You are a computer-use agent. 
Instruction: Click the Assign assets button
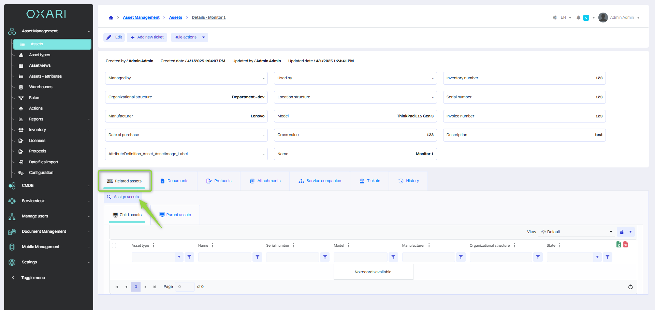point(123,197)
